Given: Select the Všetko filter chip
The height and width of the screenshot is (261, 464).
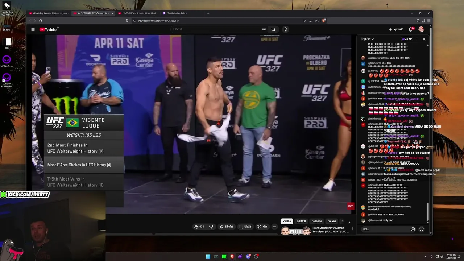Looking at the screenshot, I should [287, 221].
